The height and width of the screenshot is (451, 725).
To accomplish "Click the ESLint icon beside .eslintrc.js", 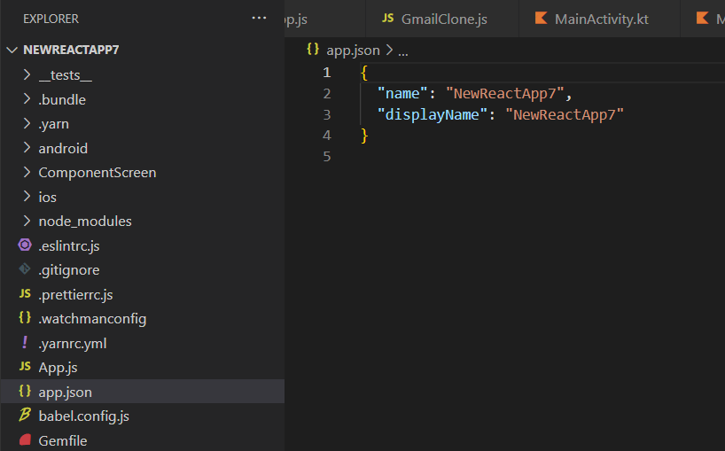I will (25, 245).
